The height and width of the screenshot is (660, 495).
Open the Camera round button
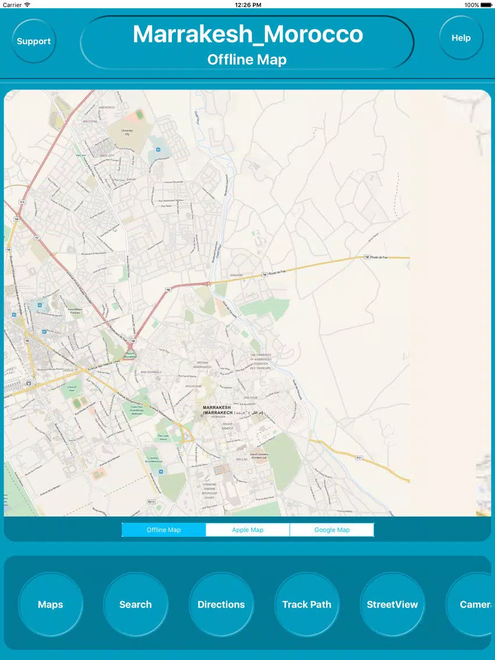[x=472, y=604]
